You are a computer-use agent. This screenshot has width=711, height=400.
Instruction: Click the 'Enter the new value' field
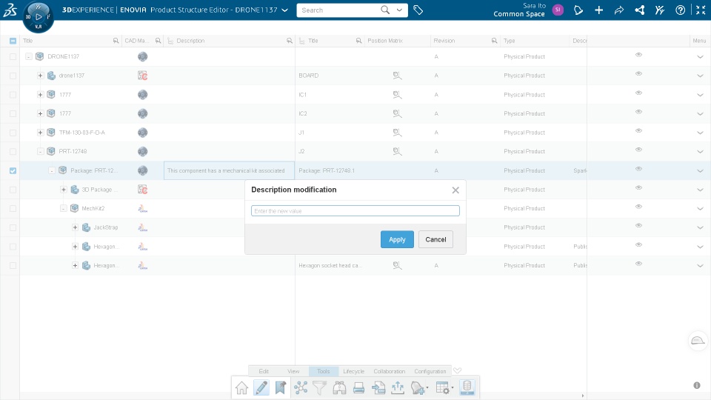[355, 211]
